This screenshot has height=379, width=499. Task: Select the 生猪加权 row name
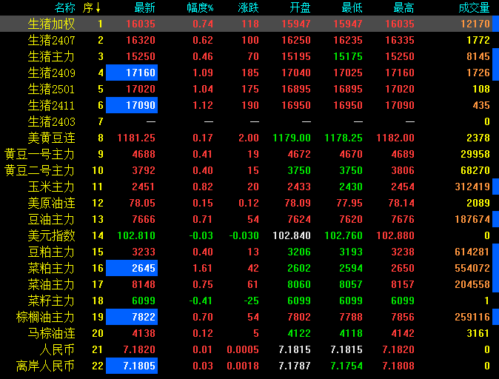pos(52,24)
